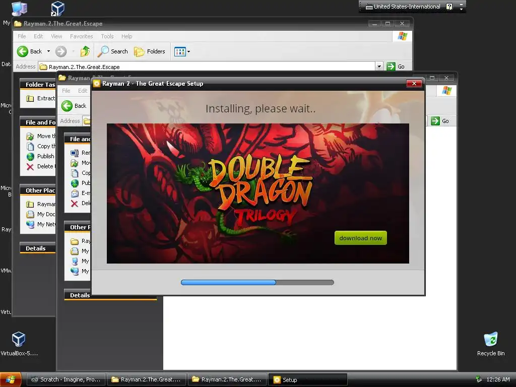Image resolution: width=516 pixels, height=387 pixels.
Task: Click Rename icon in middle window tasks
Action: coord(75,153)
